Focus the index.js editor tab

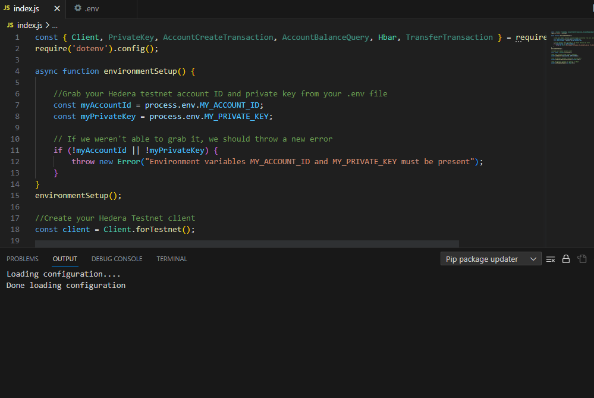click(30, 8)
